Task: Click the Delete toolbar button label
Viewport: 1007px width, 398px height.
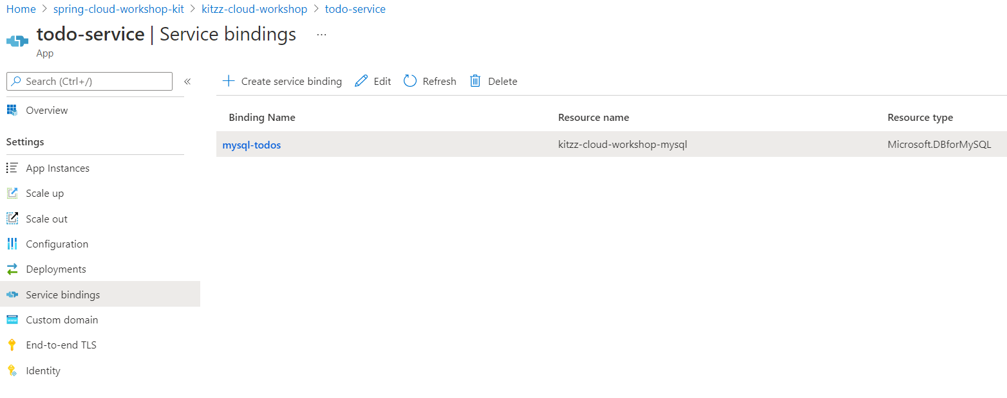Action: pos(503,82)
